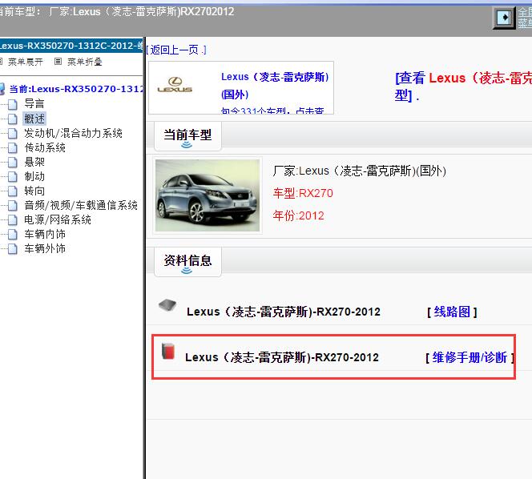Click page icon beside 悬架
Image resolution: width=532 pixels, height=479 pixels.
(x=13, y=163)
